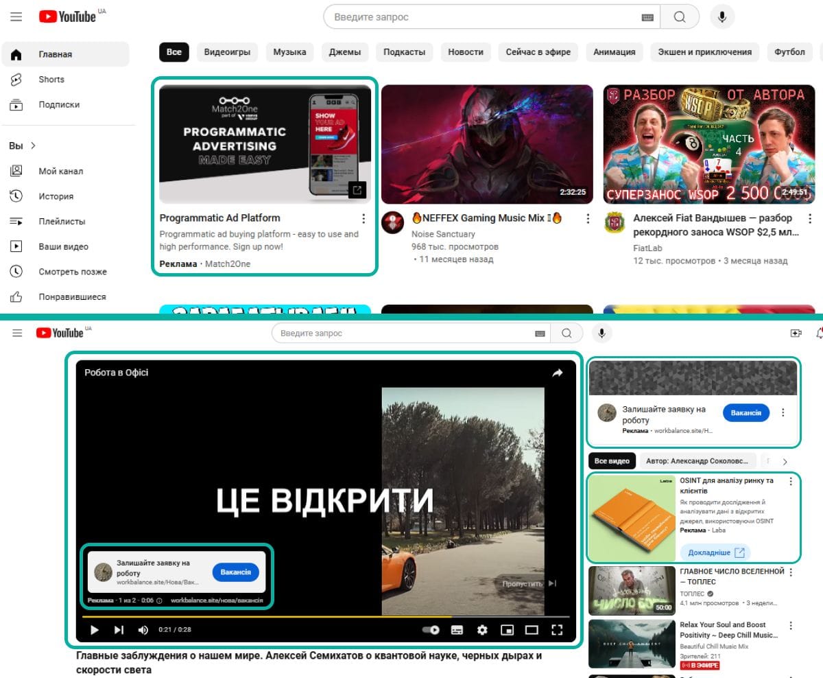
Task: Click the Create video camera icon
Action: 796,333
